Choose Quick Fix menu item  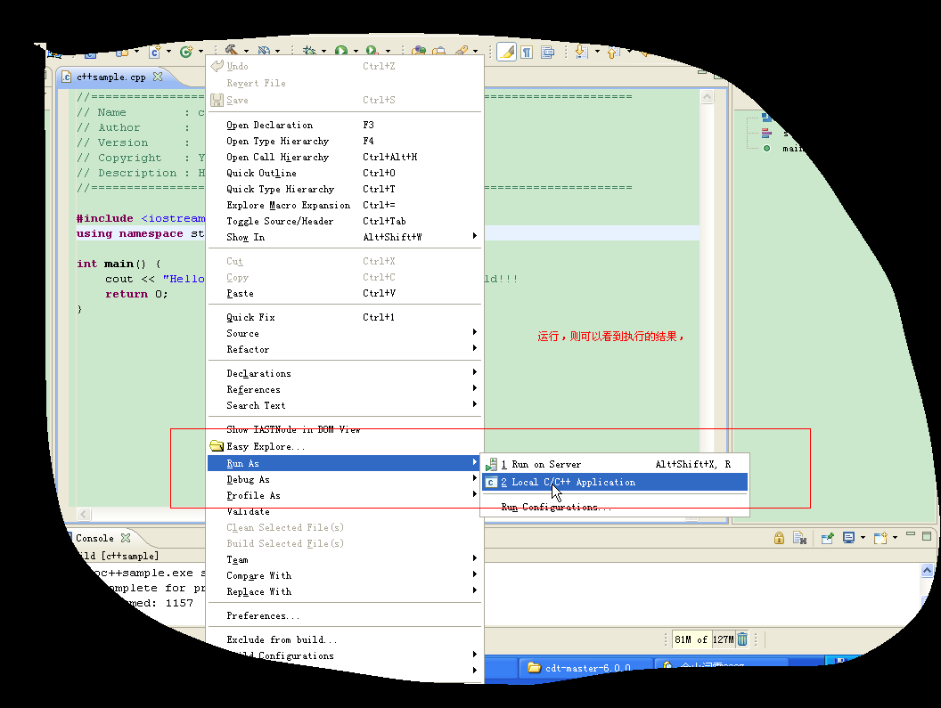point(345,317)
